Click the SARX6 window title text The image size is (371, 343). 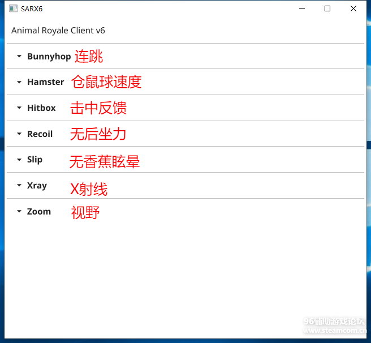click(x=32, y=8)
